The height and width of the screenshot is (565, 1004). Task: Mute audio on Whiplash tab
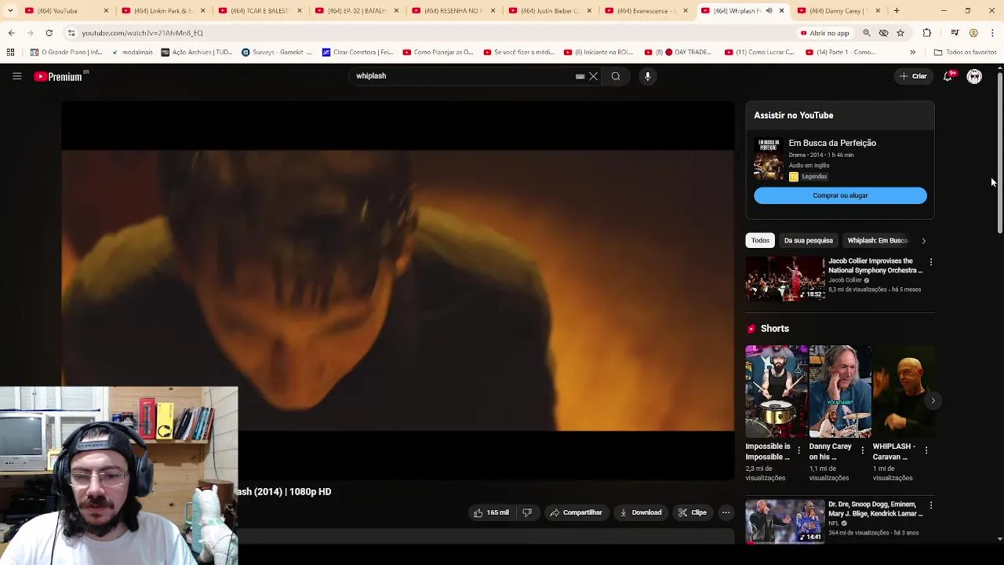point(769,11)
